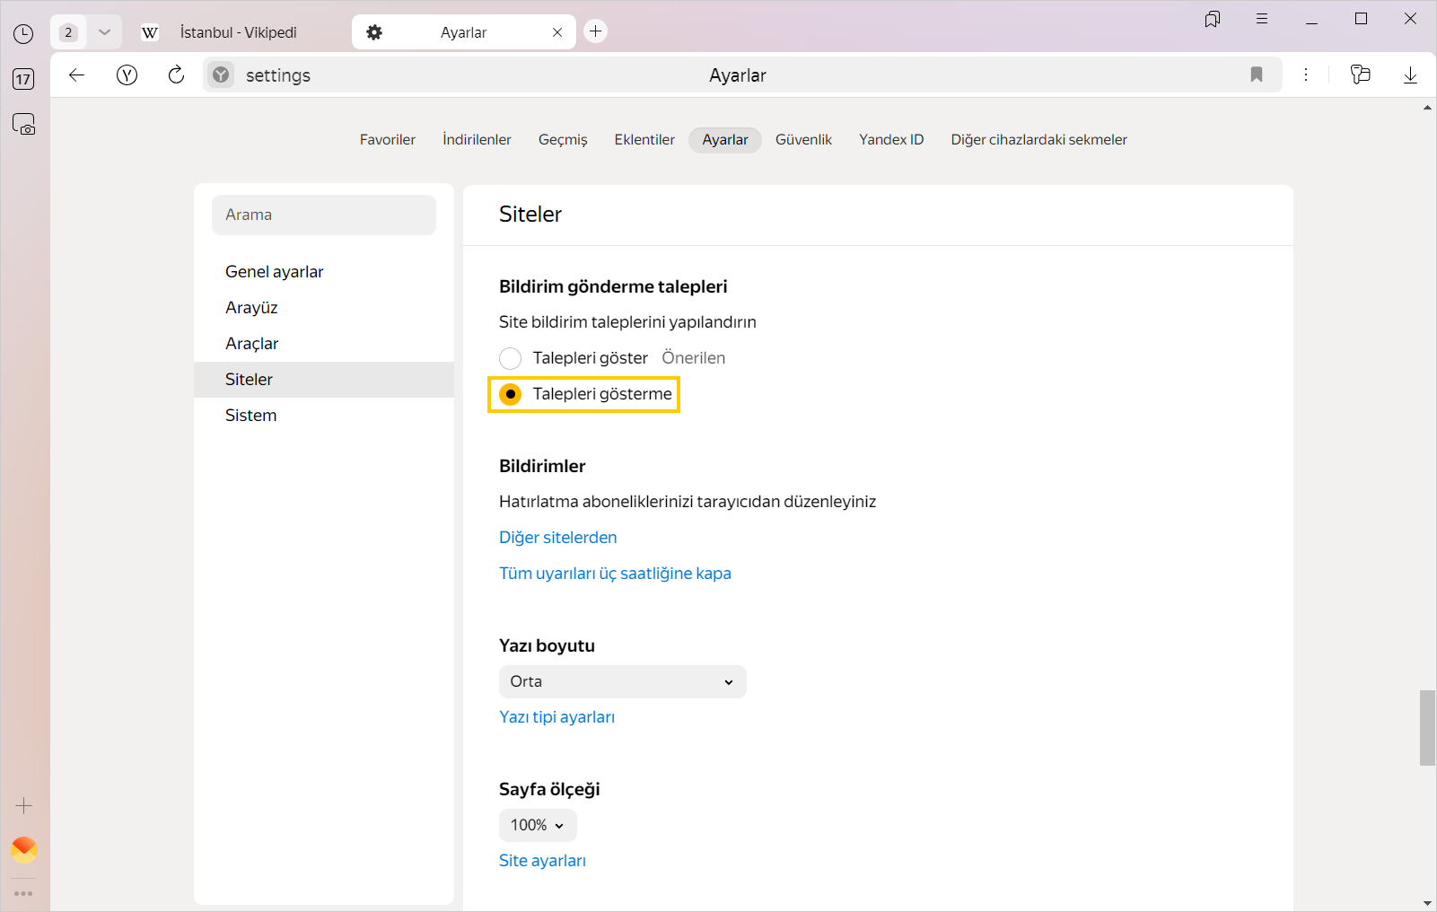
Task: Click the screenshot capture icon in sidebar
Action: [x=23, y=124]
